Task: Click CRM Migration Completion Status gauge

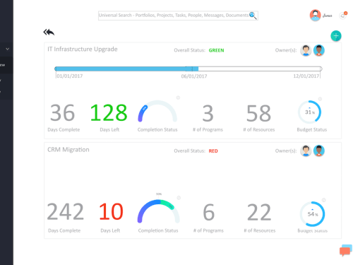Action: click(x=158, y=211)
